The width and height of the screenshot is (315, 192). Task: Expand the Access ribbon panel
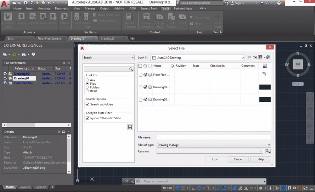[x=29, y=32]
